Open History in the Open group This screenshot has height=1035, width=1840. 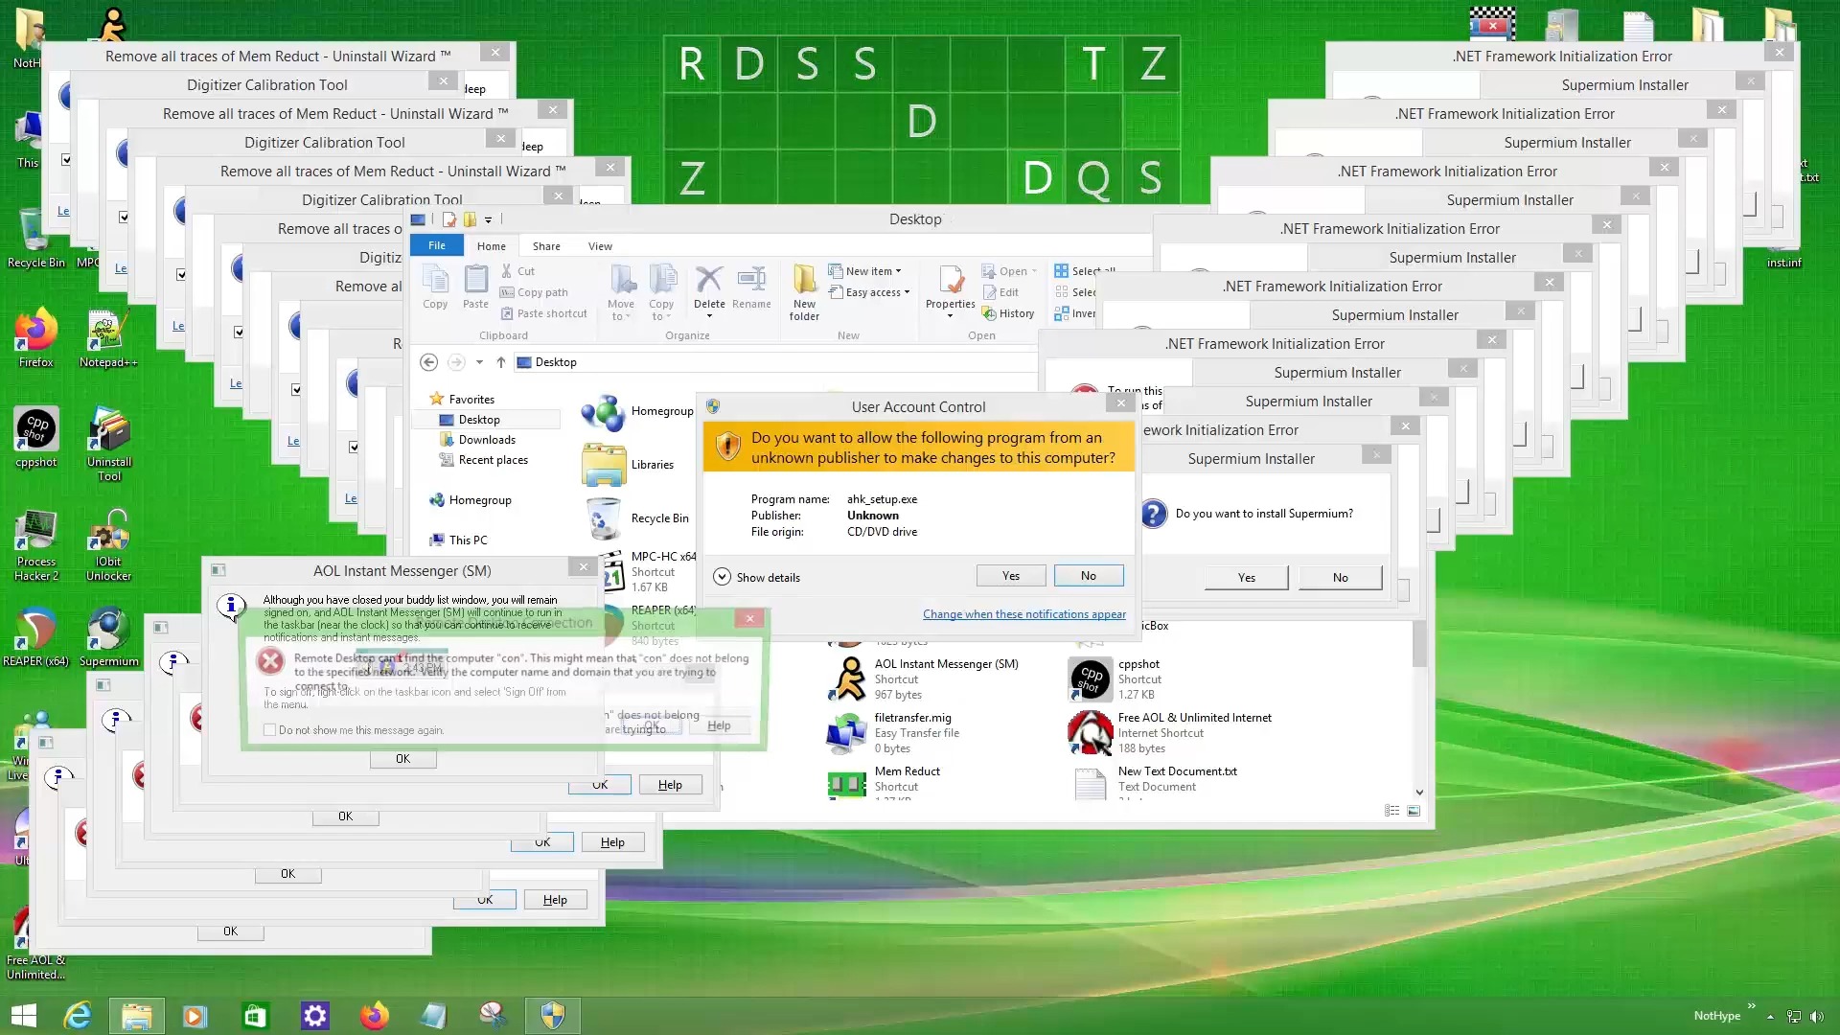click(1007, 313)
